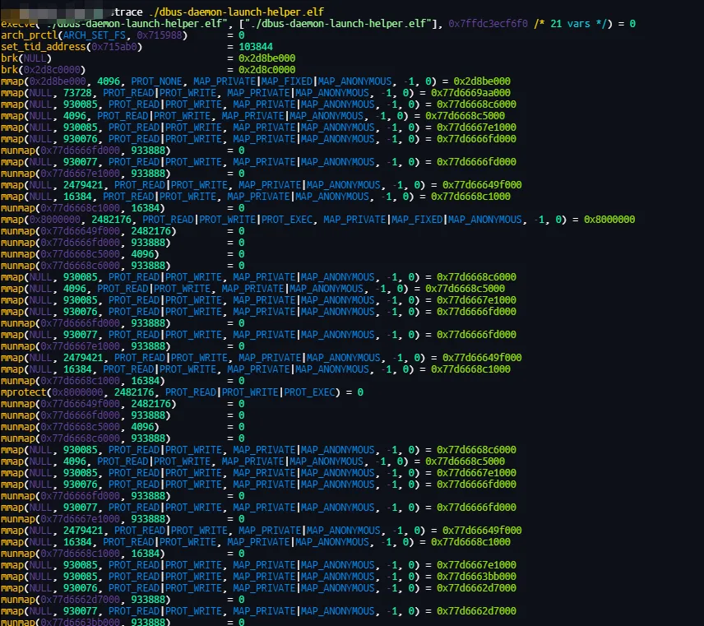Select the 0x715988 address in arch_prctl

[160, 35]
